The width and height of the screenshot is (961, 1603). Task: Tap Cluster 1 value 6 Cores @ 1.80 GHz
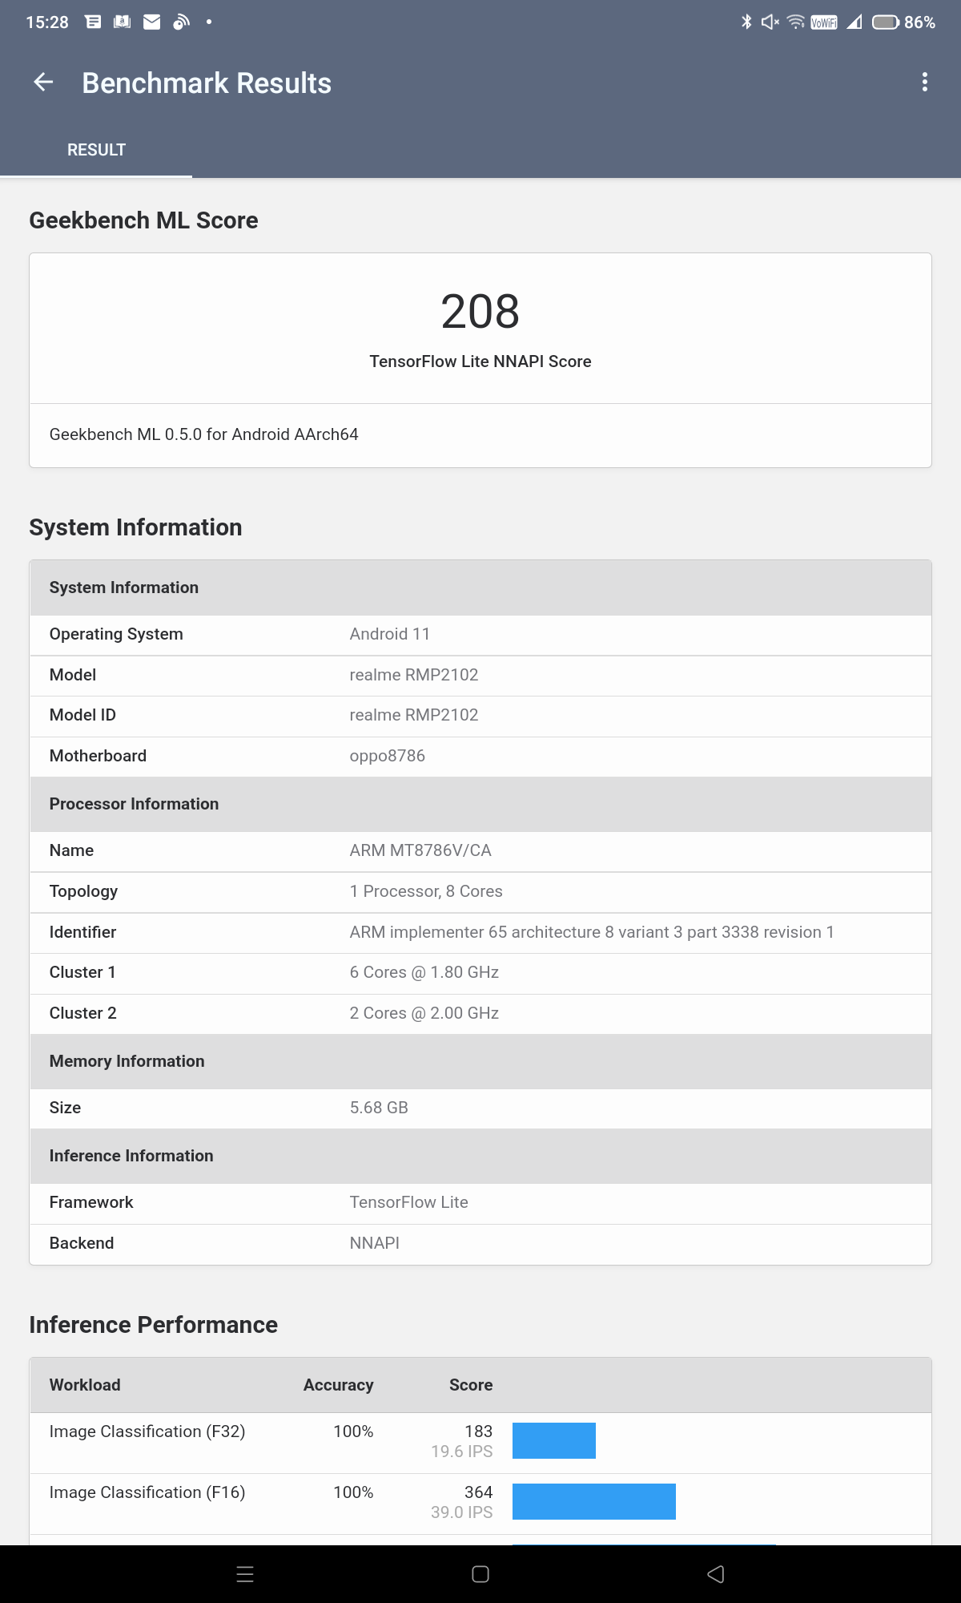pyautogui.click(x=424, y=972)
